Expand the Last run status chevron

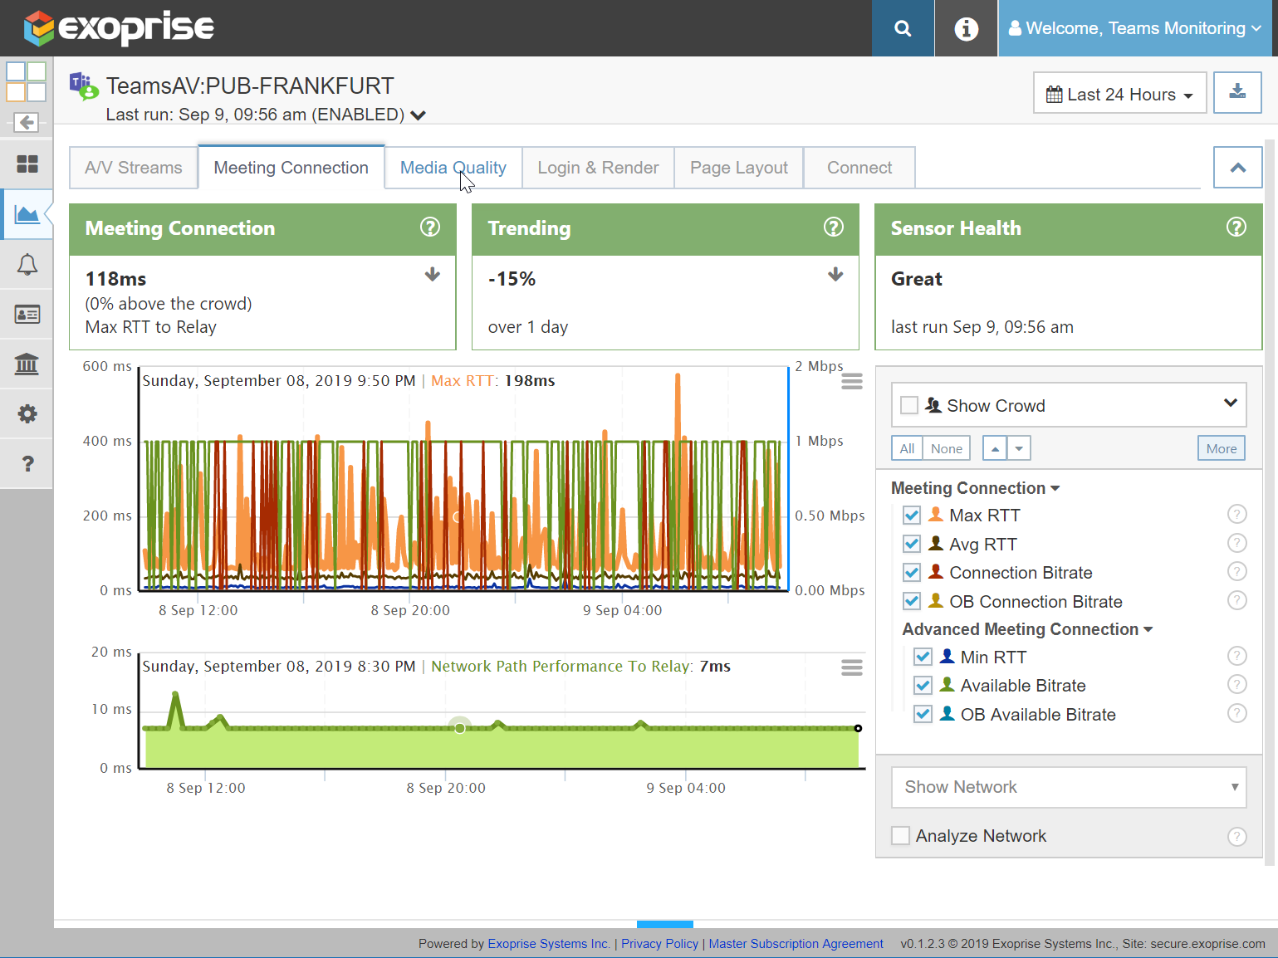[419, 115]
